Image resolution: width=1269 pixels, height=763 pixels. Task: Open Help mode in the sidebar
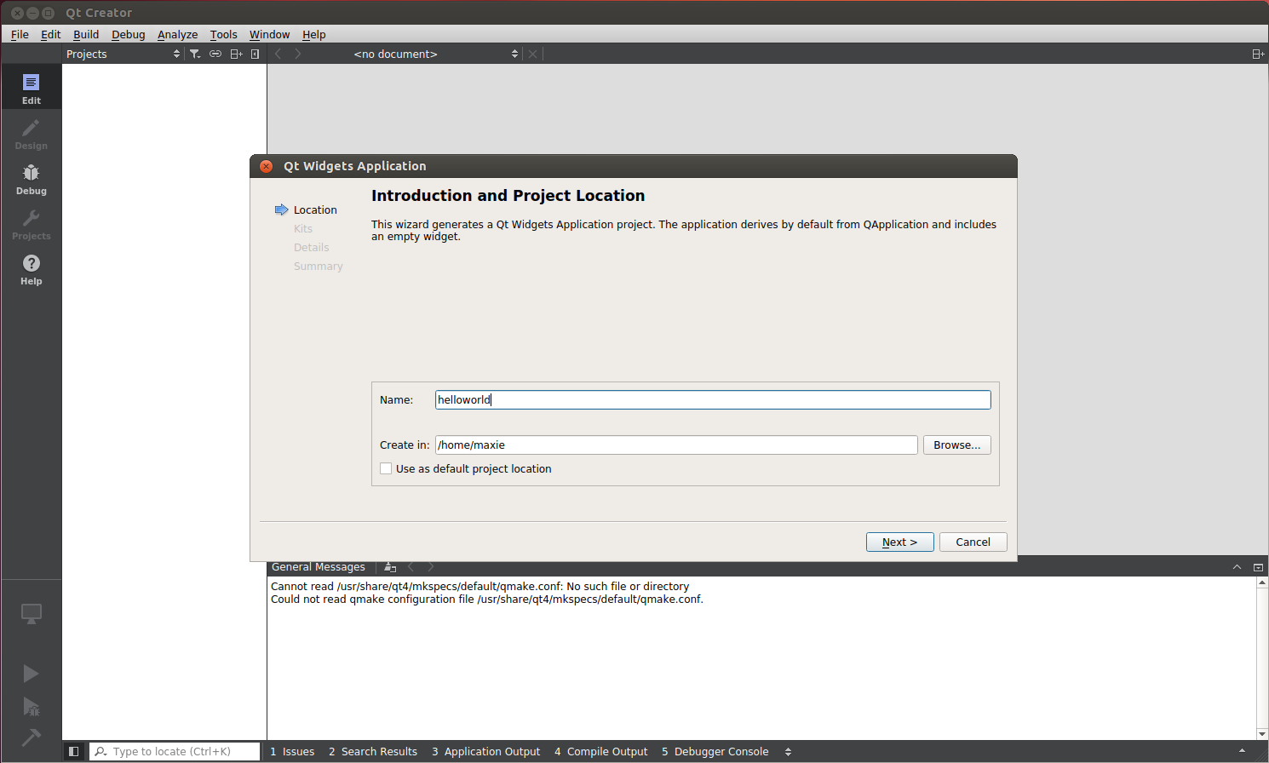pos(31,269)
